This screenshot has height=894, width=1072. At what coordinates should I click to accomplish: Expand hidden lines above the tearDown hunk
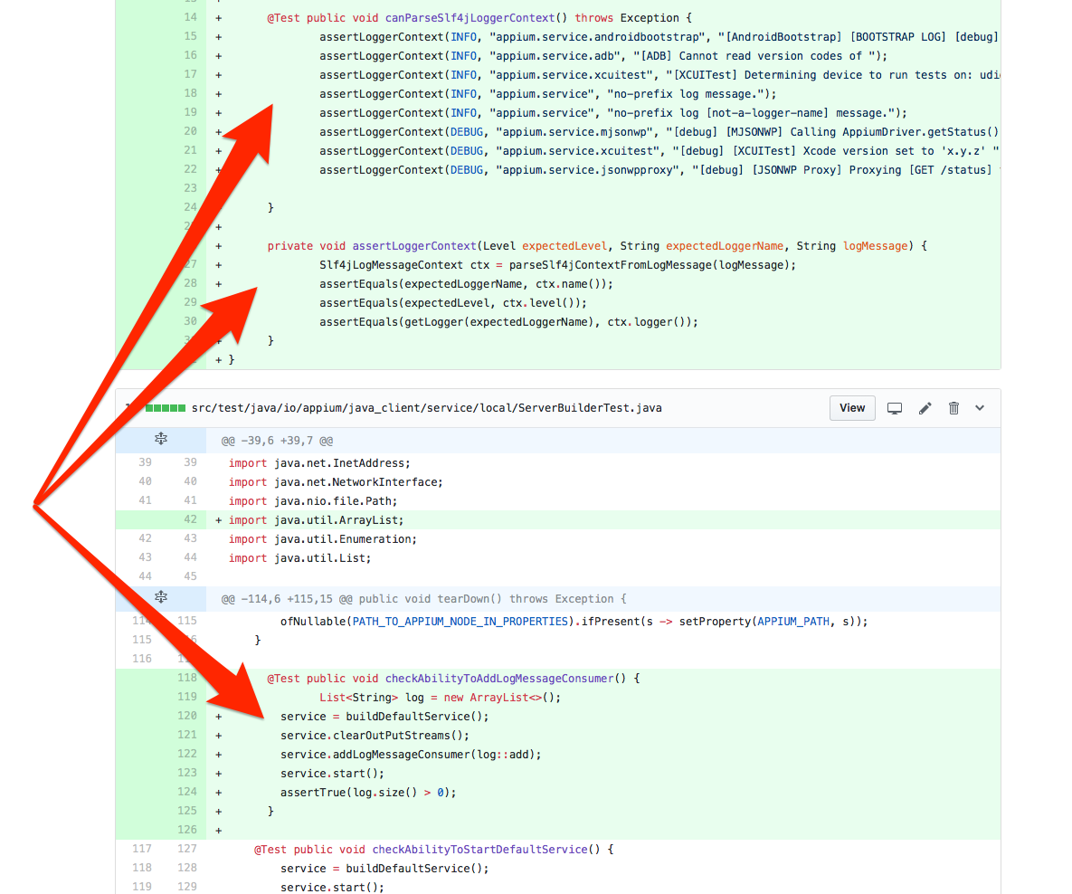pyautogui.click(x=161, y=598)
